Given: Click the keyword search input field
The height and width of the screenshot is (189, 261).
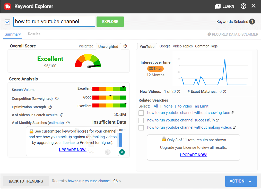Looking at the screenshot, I should point(54,22).
